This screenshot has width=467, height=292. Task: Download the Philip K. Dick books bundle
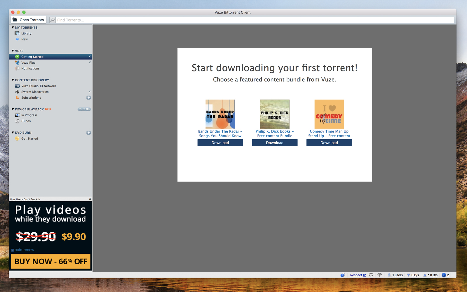[274, 143]
